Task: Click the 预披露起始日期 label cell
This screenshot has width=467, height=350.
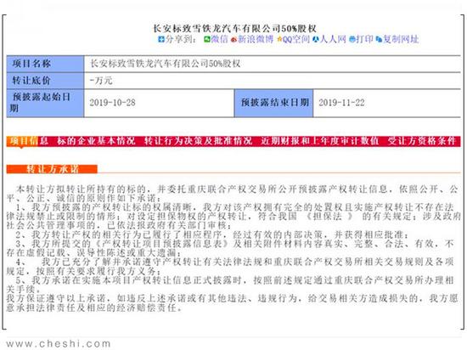Action: 45,103
